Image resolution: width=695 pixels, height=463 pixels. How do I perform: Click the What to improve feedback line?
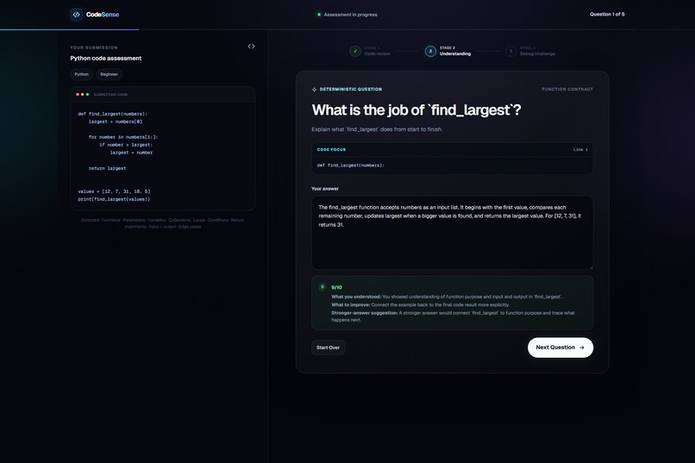[420, 305]
